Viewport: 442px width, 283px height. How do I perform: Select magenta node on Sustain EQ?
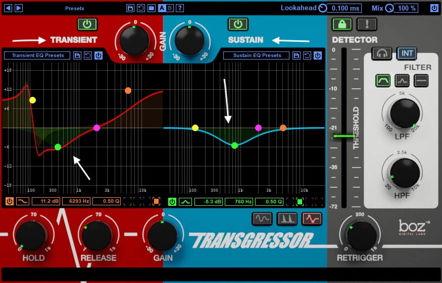point(258,128)
